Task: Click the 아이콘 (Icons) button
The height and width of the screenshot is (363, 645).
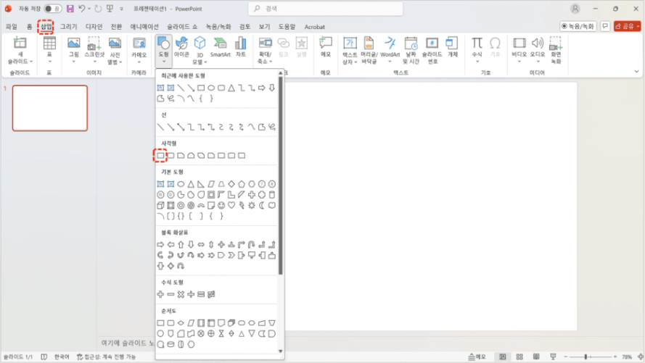Action: pyautogui.click(x=181, y=47)
